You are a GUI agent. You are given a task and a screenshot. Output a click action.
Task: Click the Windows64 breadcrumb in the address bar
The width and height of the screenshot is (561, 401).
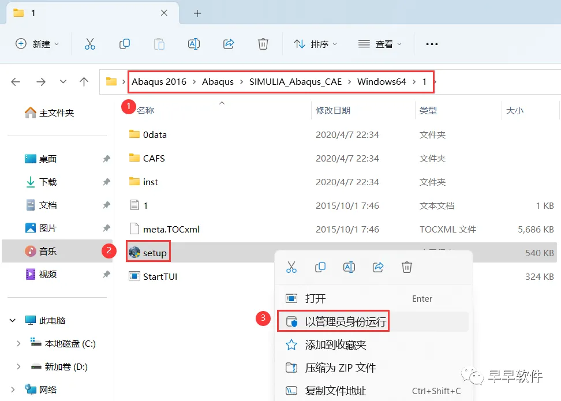click(x=382, y=81)
